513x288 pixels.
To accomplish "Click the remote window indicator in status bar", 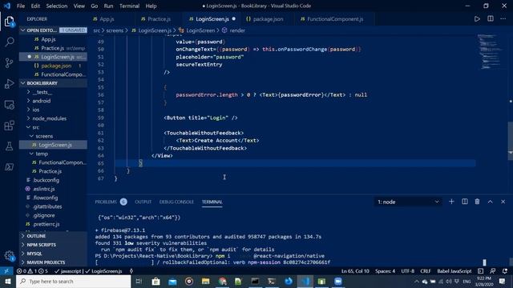I will click(x=6, y=271).
